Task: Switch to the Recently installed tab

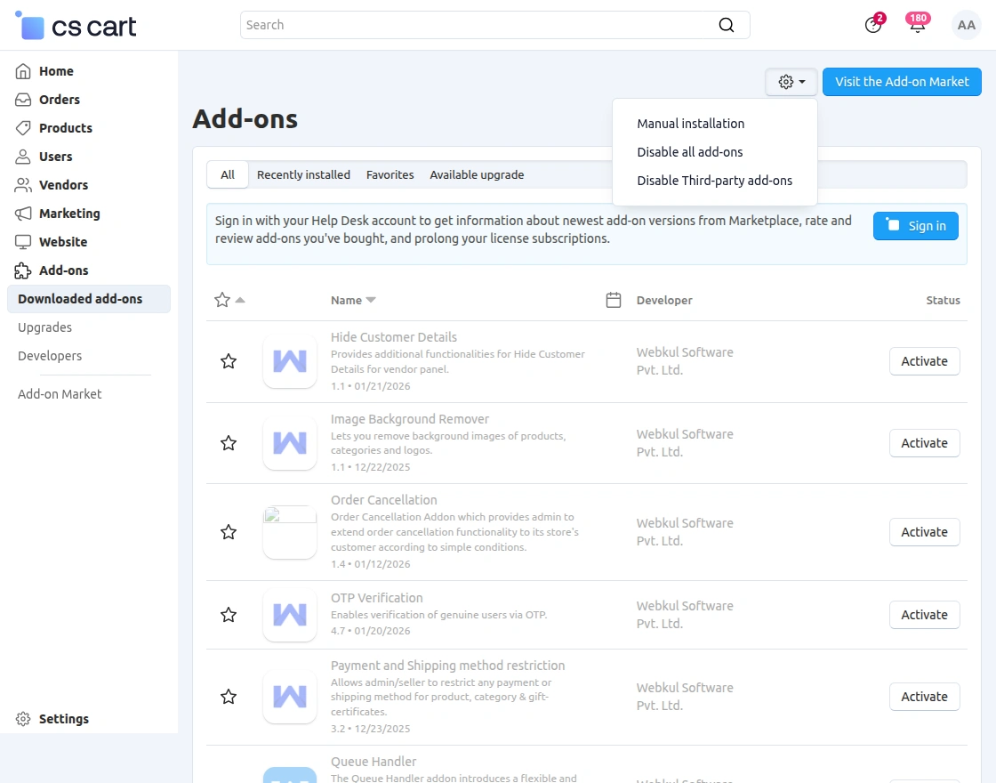Action: (303, 174)
